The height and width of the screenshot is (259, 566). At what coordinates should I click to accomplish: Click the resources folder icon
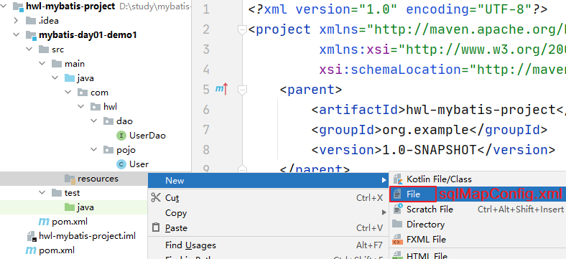tap(70, 179)
